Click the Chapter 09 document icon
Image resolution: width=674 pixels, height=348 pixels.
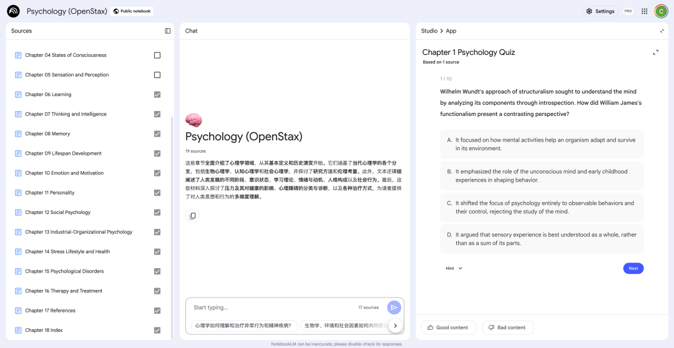(x=18, y=153)
